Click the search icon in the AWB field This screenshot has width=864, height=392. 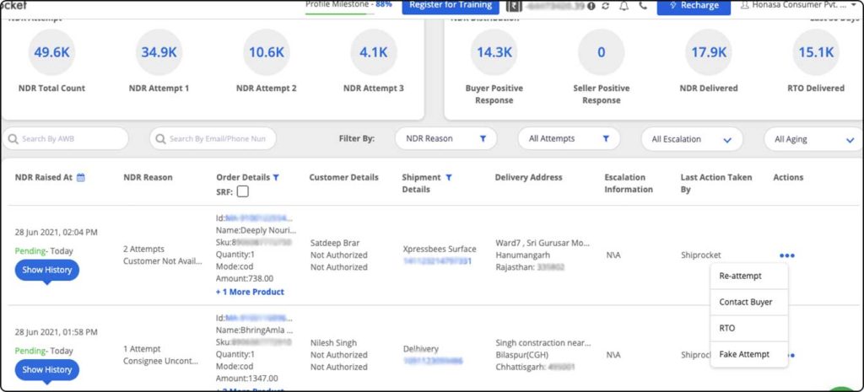pos(13,139)
